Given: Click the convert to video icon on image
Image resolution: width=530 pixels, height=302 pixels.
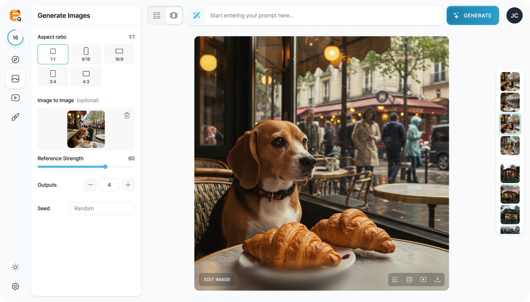Looking at the screenshot, I should point(423,280).
